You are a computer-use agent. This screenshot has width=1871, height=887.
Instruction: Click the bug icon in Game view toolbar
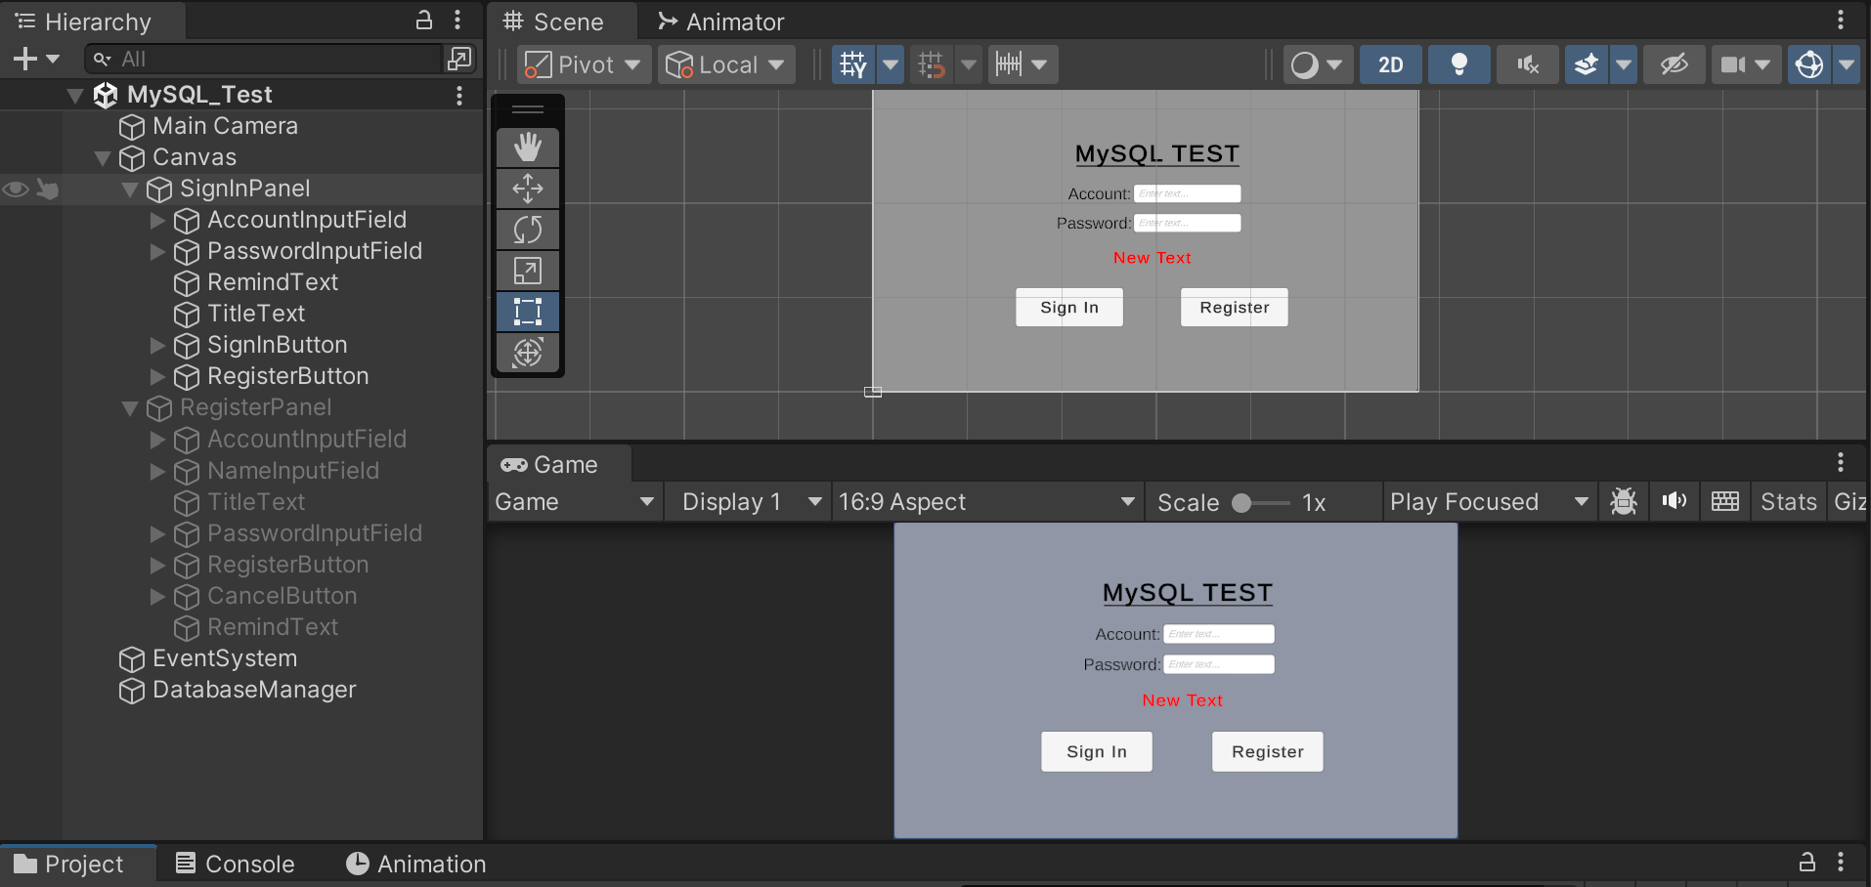[1624, 502]
